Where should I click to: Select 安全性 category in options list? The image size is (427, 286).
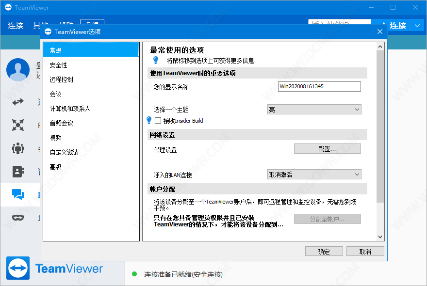coord(91,65)
